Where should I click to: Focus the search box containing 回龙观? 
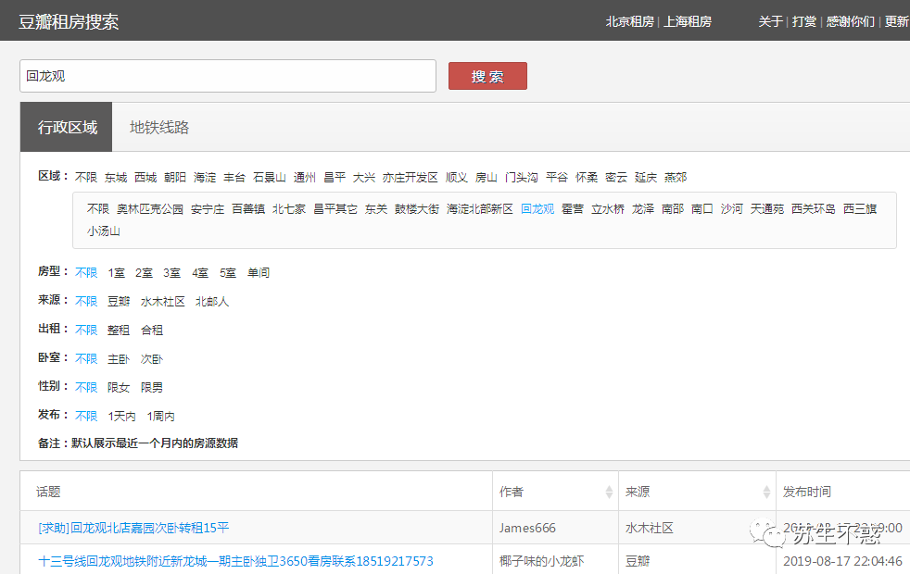tap(228, 76)
